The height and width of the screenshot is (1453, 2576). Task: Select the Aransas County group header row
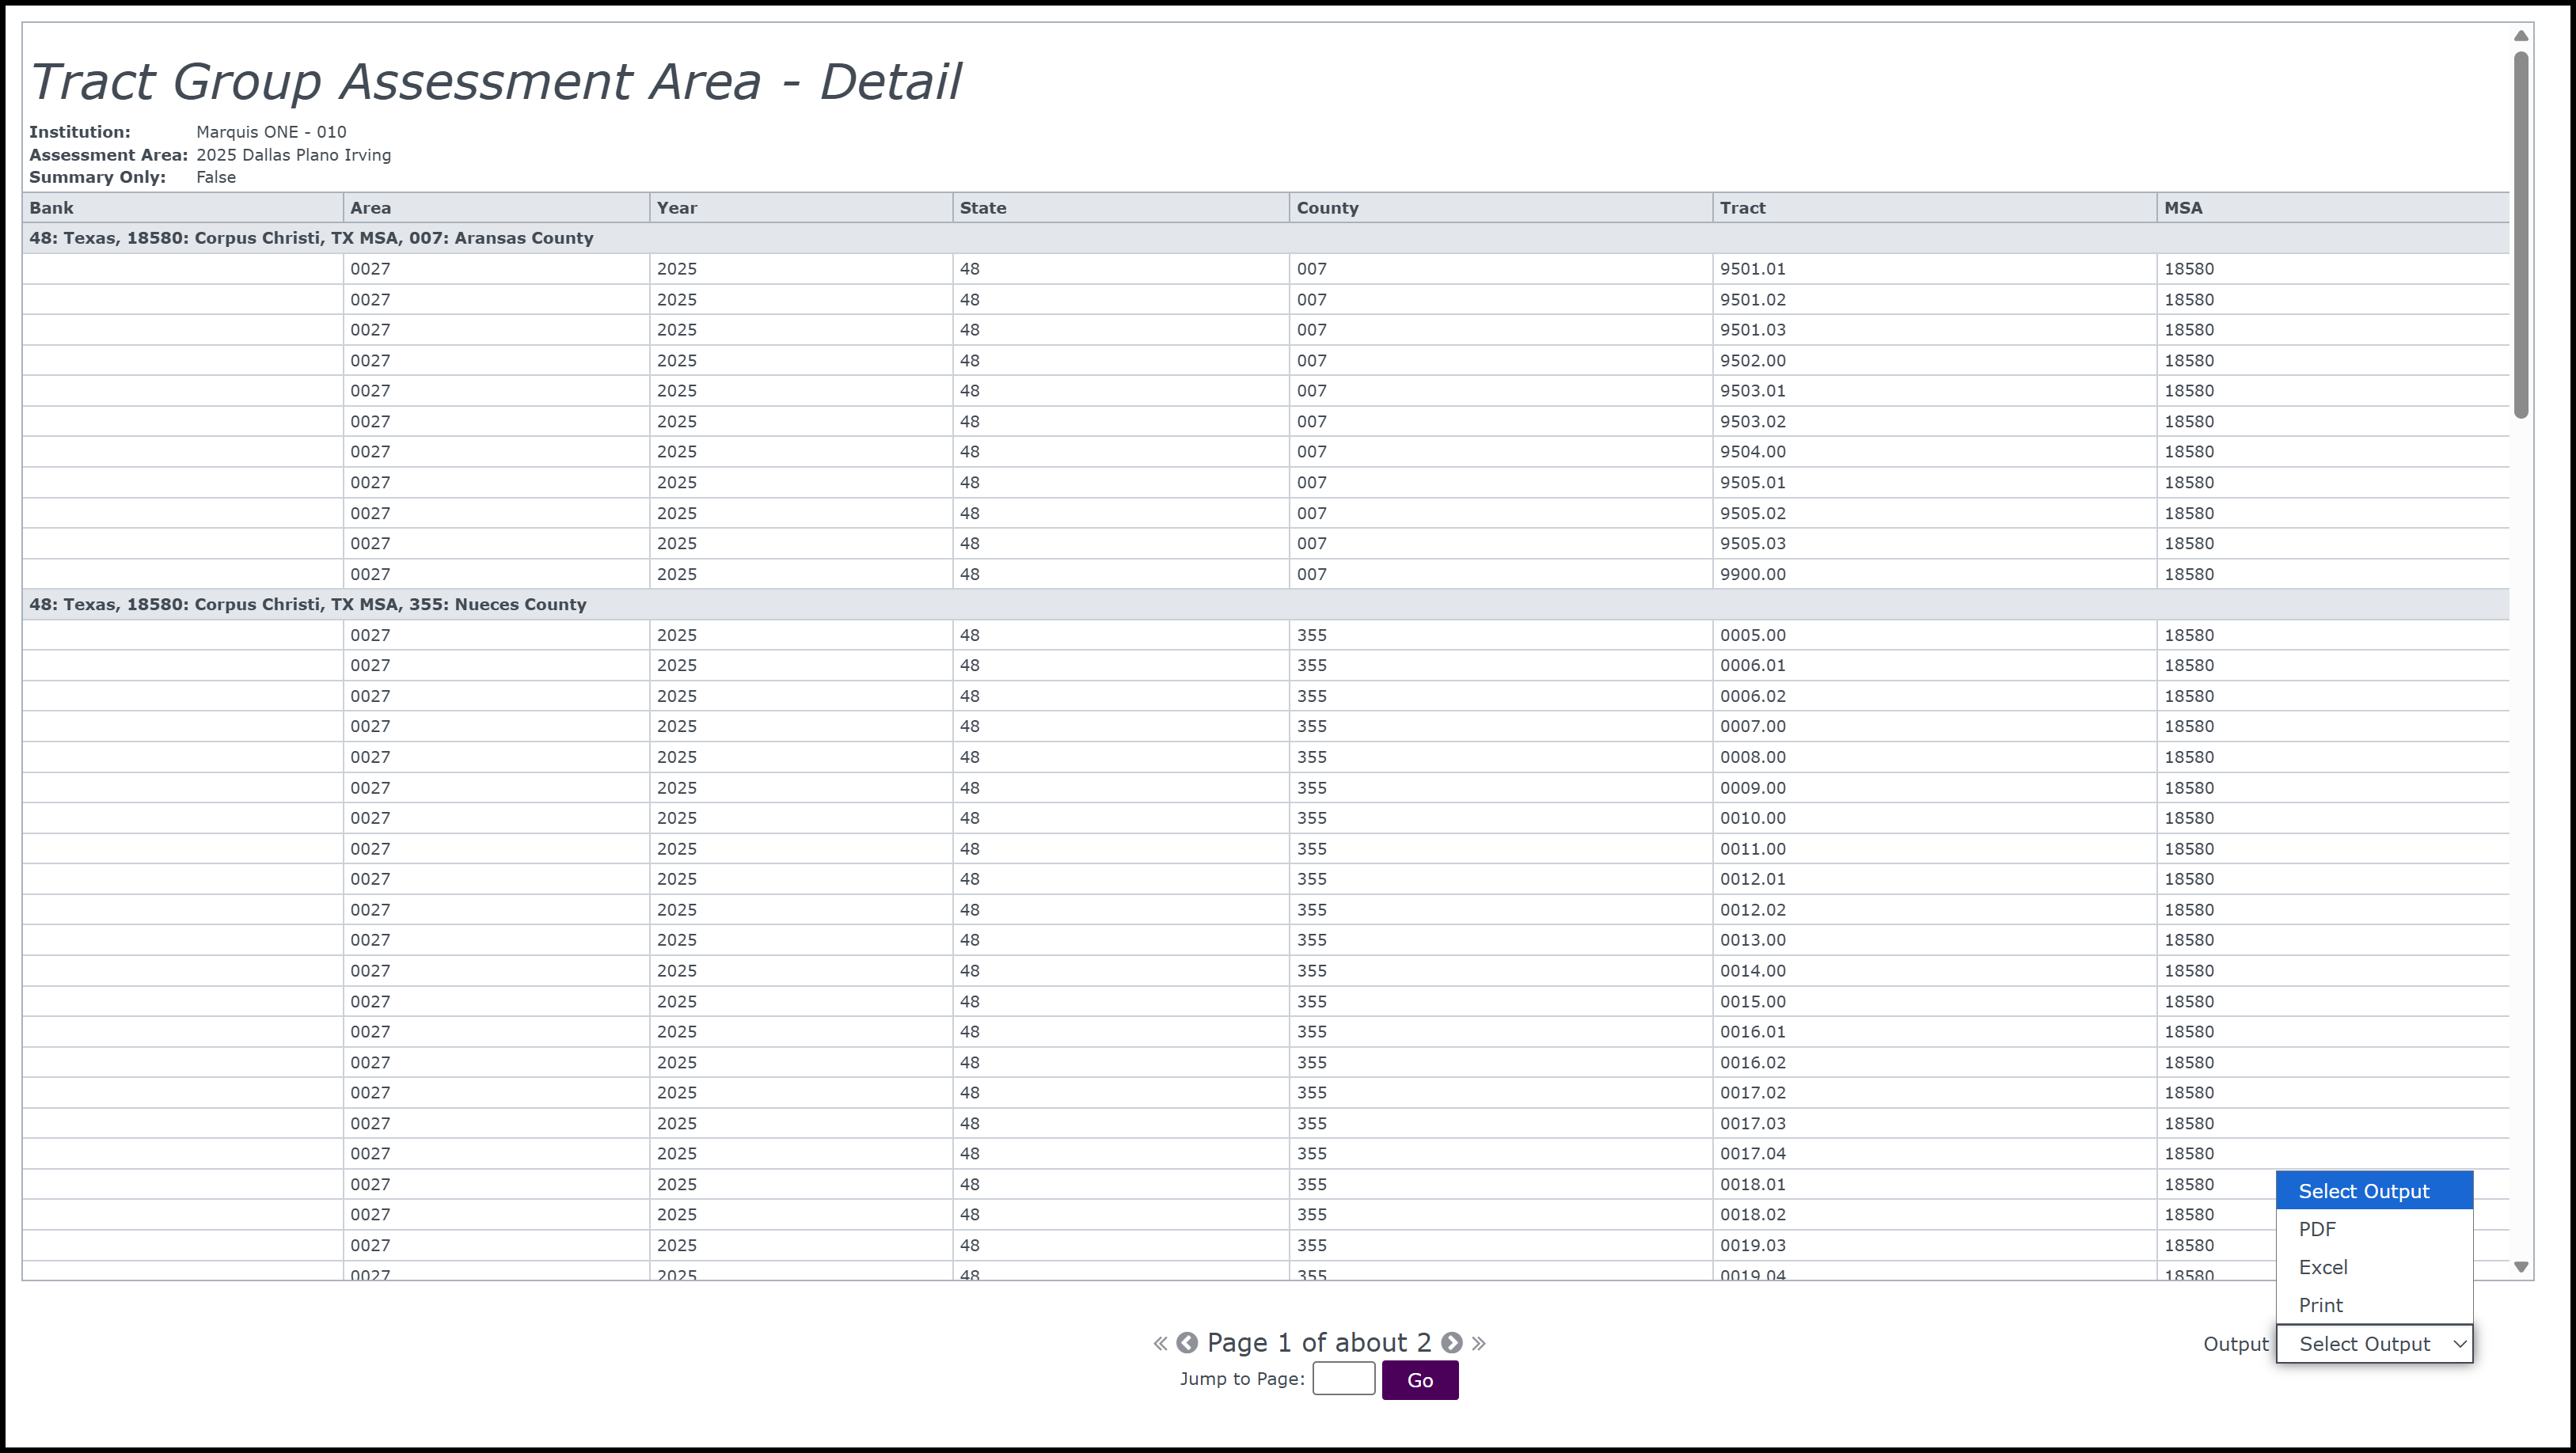311,238
